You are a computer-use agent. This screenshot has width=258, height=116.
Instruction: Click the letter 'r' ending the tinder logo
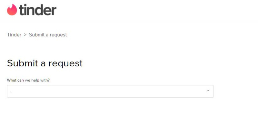tap(54, 11)
